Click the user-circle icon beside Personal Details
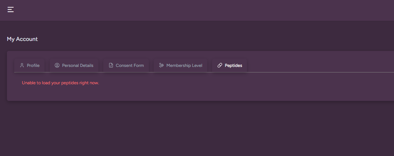The height and width of the screenshot is (156, 394). [x=57, y=65]
